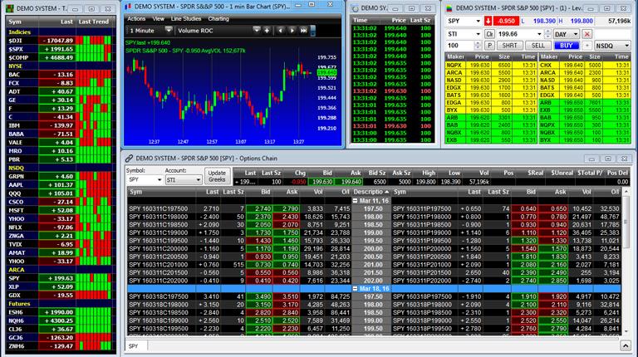This screenshot has height=357, width=638.
Task: Open the 199.66 price dropdown
Action: tap(539, 34)
